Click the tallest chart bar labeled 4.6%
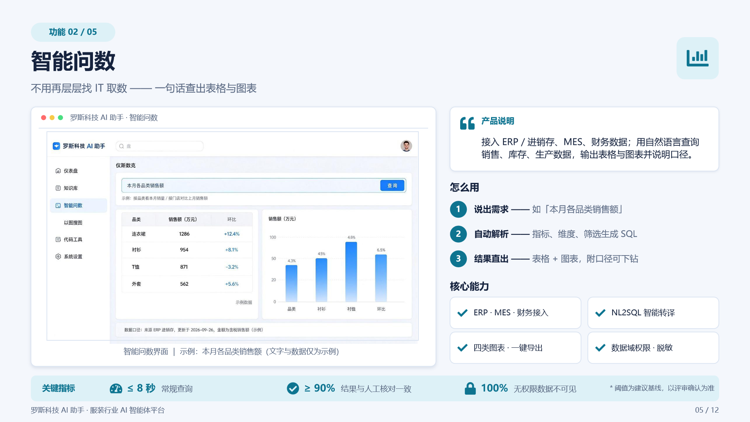 pyautogui.click(x=351, y=272)
